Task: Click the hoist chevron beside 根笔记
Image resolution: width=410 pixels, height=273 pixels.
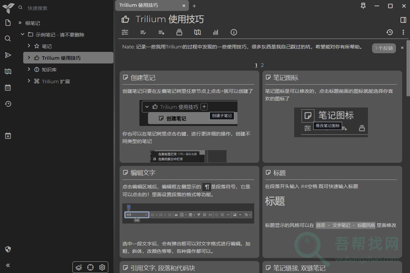Action: 20,23
